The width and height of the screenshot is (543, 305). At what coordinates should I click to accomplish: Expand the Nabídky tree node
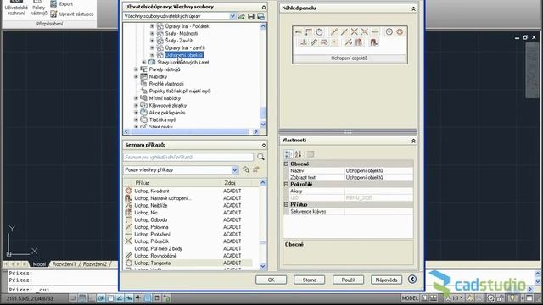coord(136,77)
